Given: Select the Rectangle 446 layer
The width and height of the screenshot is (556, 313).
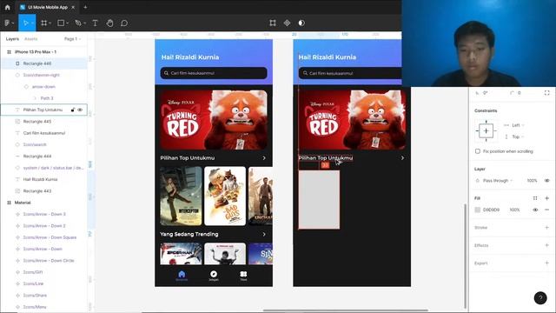Looking at the screenshot, I should (x=37, y=63).
